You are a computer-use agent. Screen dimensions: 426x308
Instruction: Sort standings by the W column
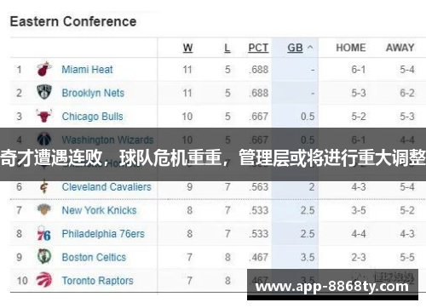(x=187, y=48)
